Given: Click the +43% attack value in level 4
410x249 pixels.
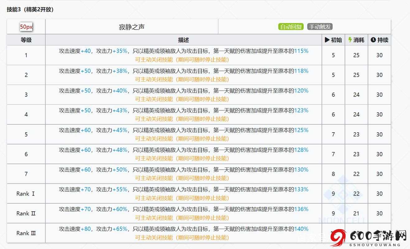Looking at the screenshot, I should 120,110.
